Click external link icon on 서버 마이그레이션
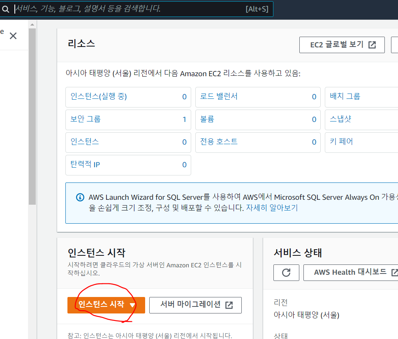The width and height of the screenshot is (398, 339). (229, 305)
